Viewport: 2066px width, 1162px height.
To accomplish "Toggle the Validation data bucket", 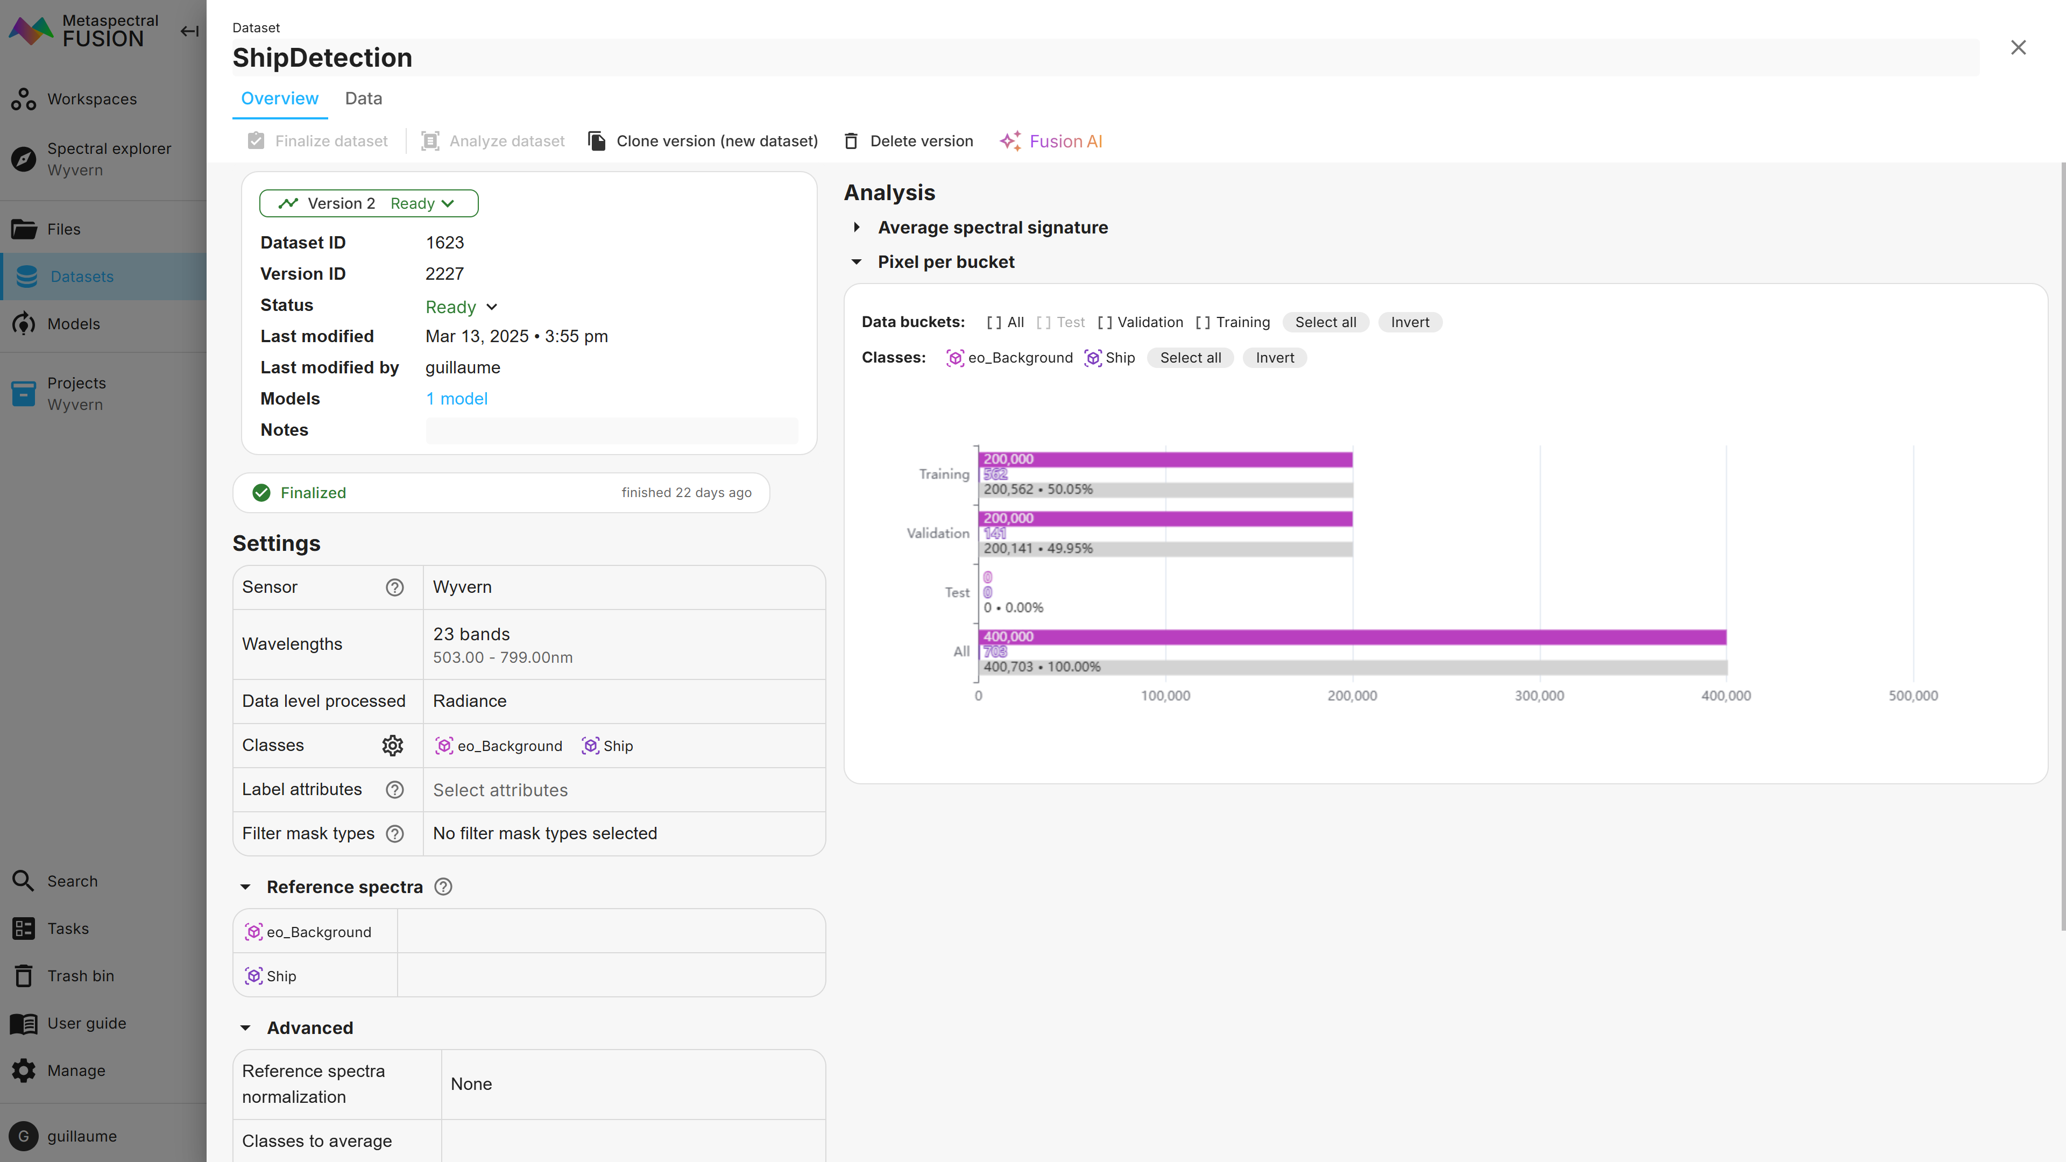I will click(x=1140, y=322).
